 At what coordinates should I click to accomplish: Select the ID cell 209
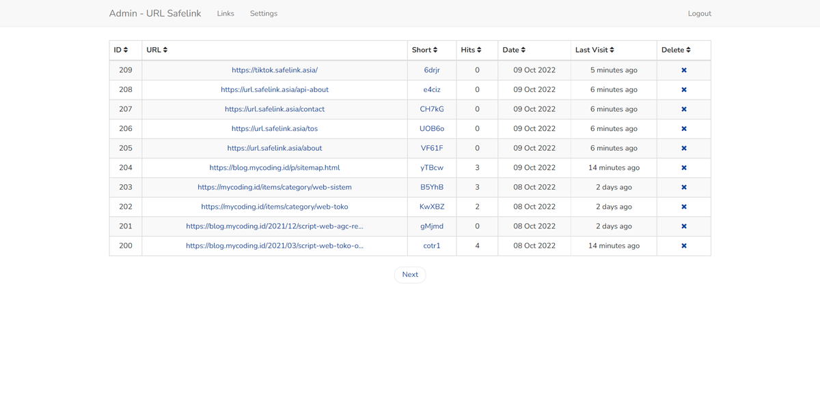(126, 70)
